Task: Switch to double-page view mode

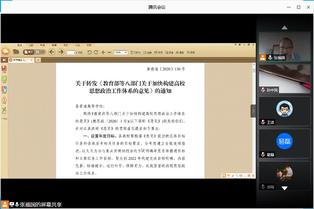Action: coord(41,52)
